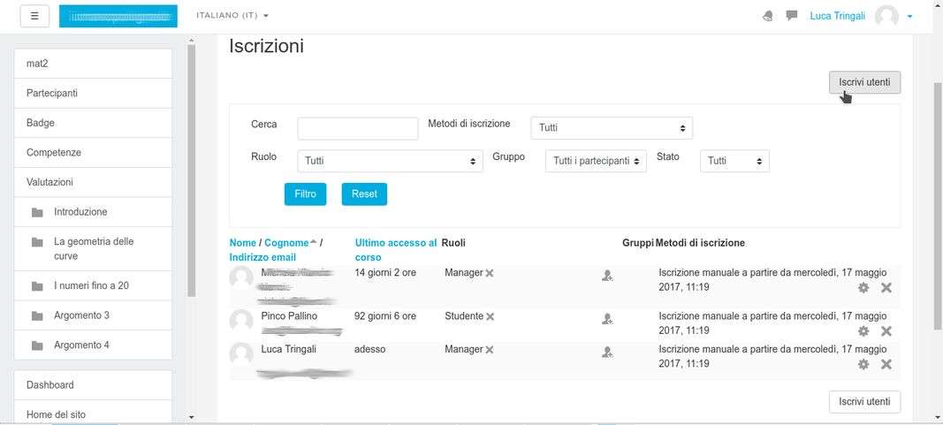Click the folder icon beside Argomento 3
The height and width of the screenshot is (425, 943).
coord(37,315)
